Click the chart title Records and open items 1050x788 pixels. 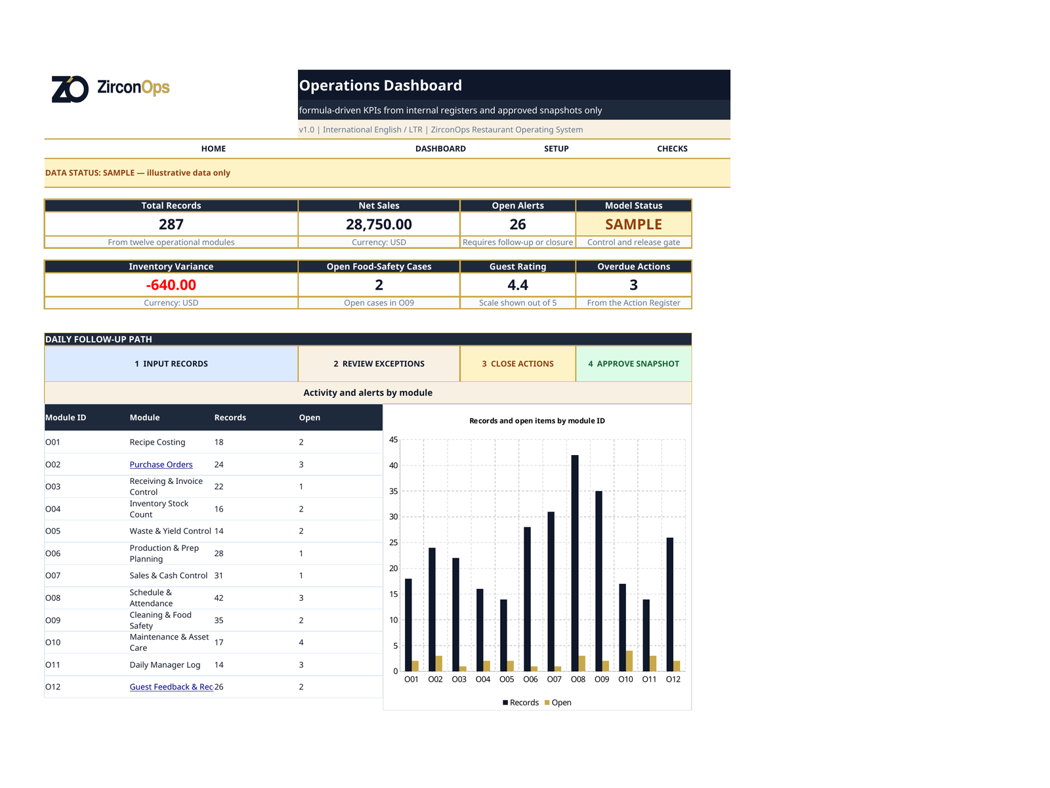[537, 421]
